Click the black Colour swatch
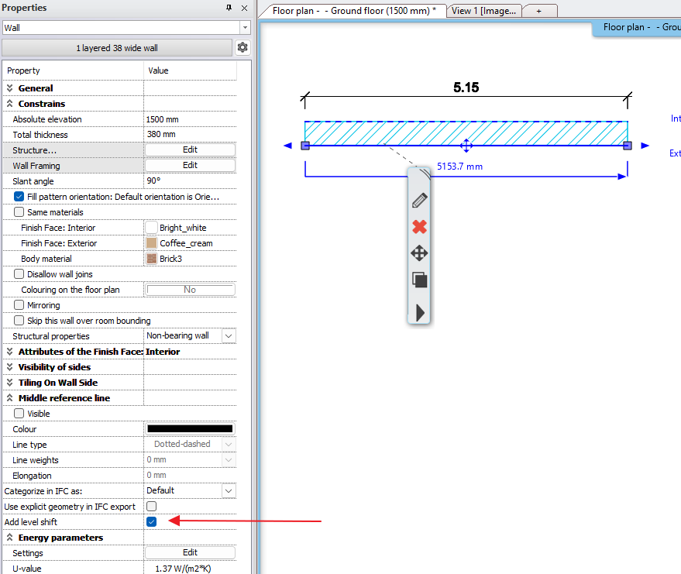 pyautogui.click(x=190, y=429)
